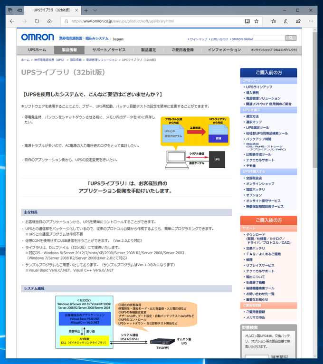Open the サポート/サービス menu tab
323x364 pixels.
coord(109,50)
